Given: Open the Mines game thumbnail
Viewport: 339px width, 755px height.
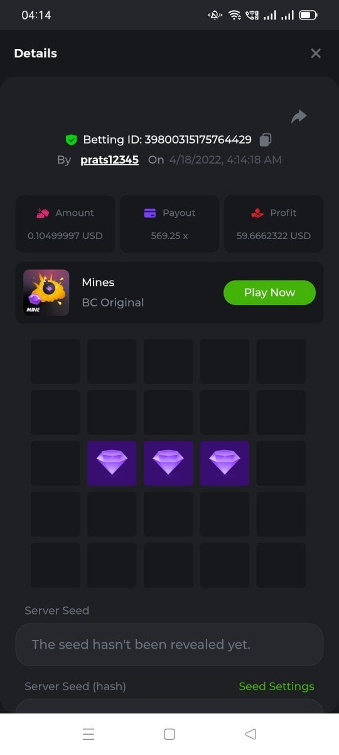Looking at the screenshot, I should pyautogui.click(x=46, y=293).
